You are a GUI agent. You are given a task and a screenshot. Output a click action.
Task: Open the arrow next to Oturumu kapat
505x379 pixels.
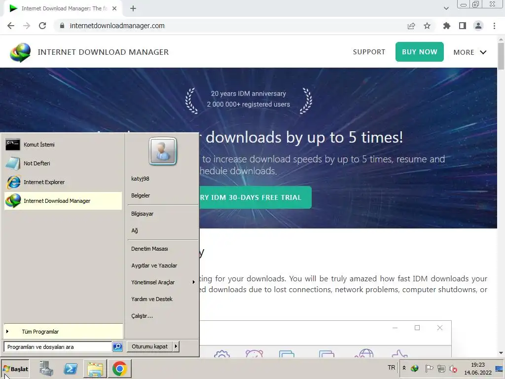[x=176, y=346]
